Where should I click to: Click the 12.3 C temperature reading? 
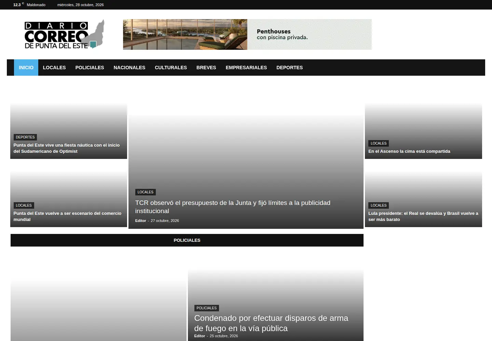[x=18, y=5]
